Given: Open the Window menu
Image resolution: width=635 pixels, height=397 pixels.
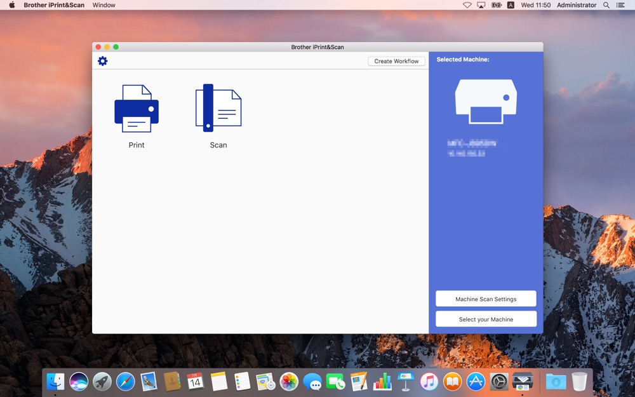Looking at the screenshot, I should point(104,5).
